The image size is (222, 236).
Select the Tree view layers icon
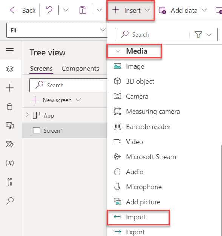(10, 69)
